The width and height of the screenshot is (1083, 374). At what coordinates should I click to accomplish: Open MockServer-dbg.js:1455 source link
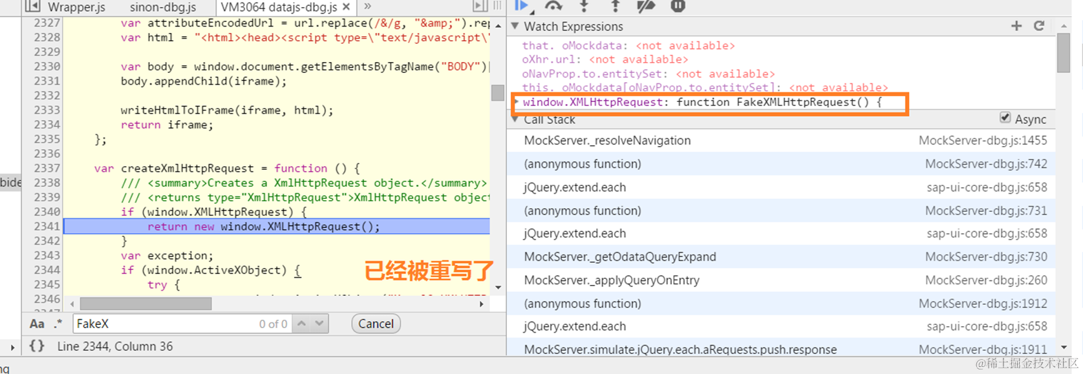(983, 141)
